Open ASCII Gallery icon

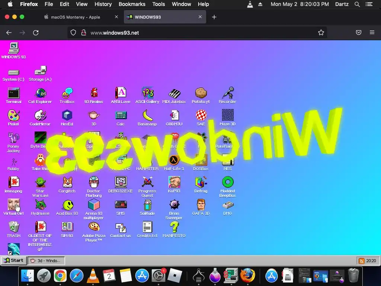click(147, 93)
